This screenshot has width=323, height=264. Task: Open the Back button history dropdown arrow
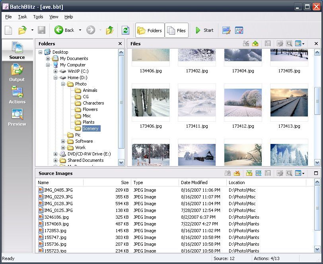pyautogui.click(x=80, y=30)
